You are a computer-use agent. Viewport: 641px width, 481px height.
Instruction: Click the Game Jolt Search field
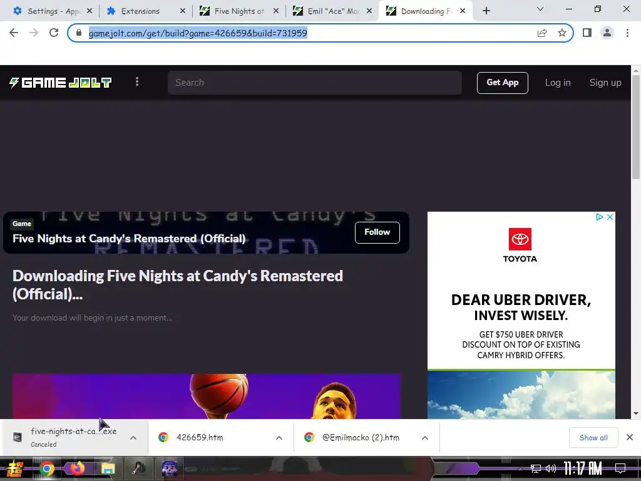315,83
